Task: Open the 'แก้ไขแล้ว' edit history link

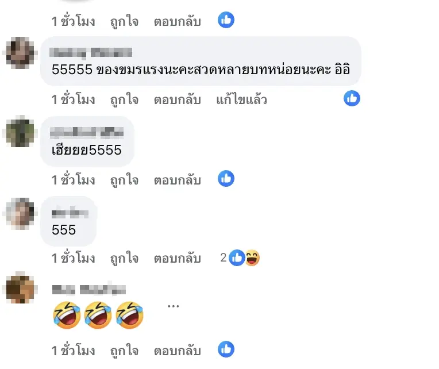Action: pyautogui.click(x=241, y=99)
